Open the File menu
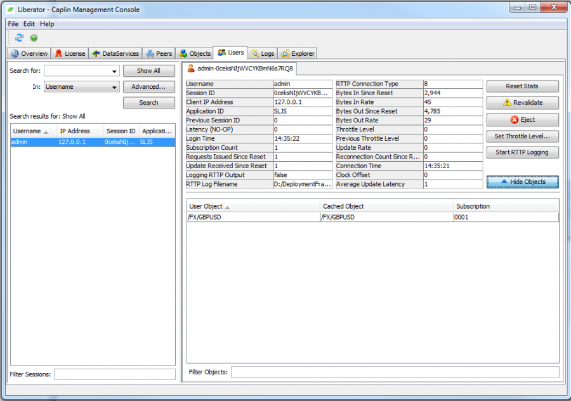This screenshot has height=401, width=571. [13, 23]
